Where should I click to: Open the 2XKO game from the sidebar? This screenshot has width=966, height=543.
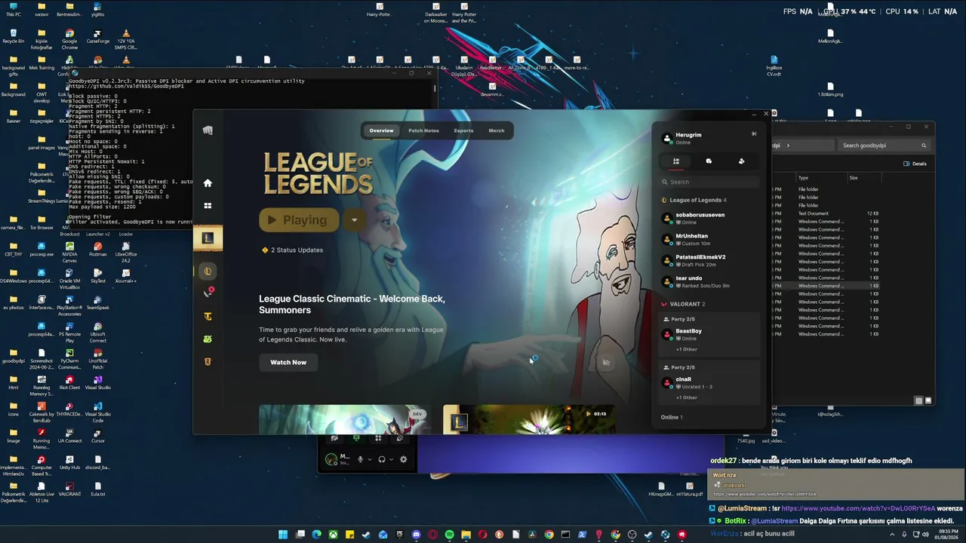208,339
